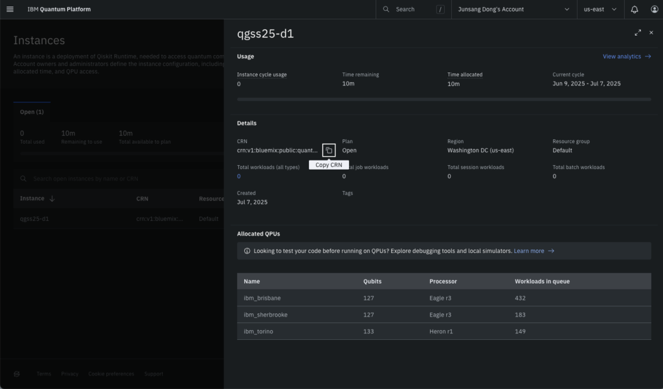Click the Created date Jul 7, 2025
The image size is (663, 389).
(x=252, y=202)
